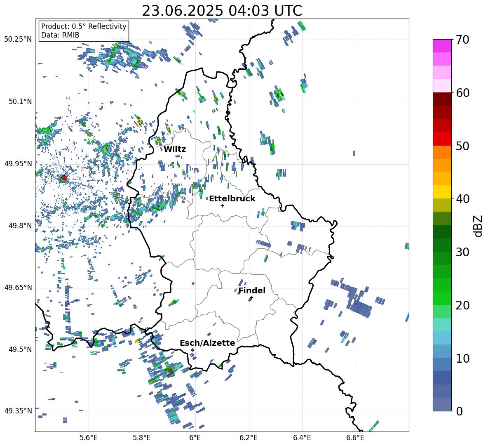Screen dimensions: 488x446
Task: Click the 49.35°N latitude label
Action: click(18, 411)
